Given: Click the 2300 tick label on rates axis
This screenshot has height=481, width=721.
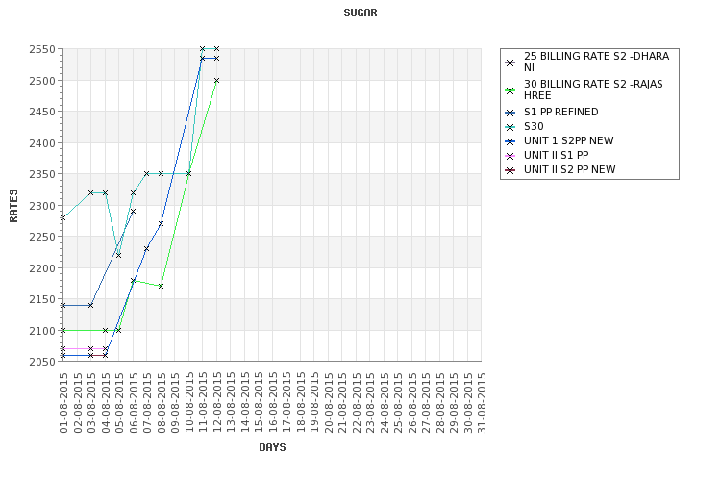Looking at the screenshot, I should [42, 206].
